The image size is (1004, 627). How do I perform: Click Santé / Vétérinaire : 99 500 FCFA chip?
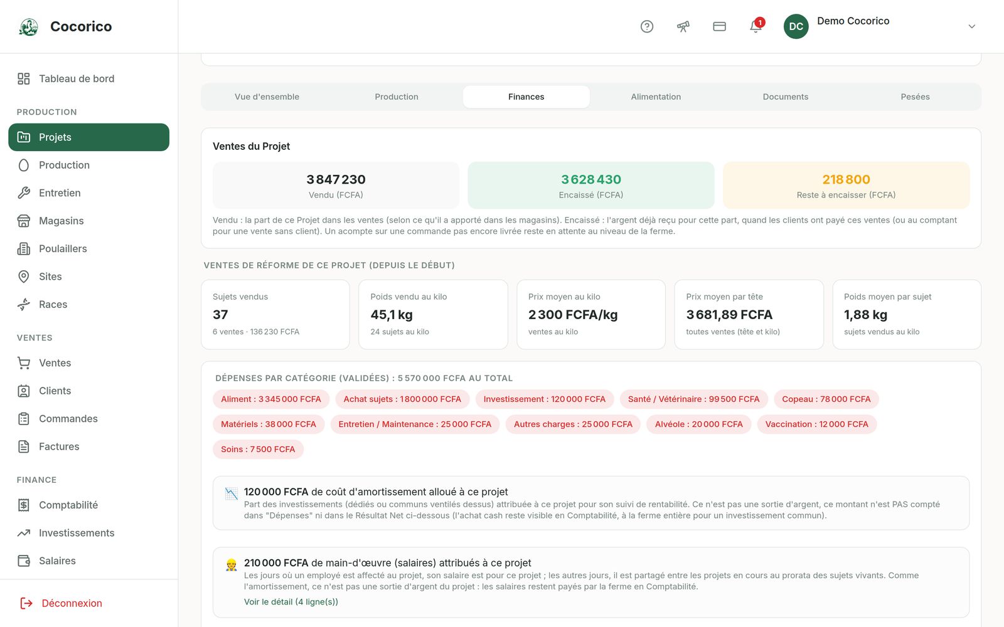(x=694, y=399)
